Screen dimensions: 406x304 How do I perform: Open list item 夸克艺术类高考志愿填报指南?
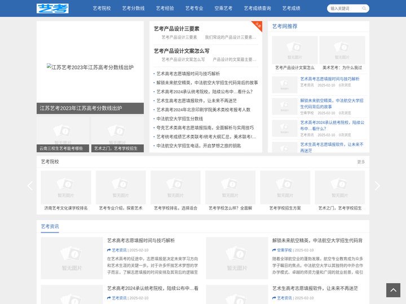tap(205, 128)
